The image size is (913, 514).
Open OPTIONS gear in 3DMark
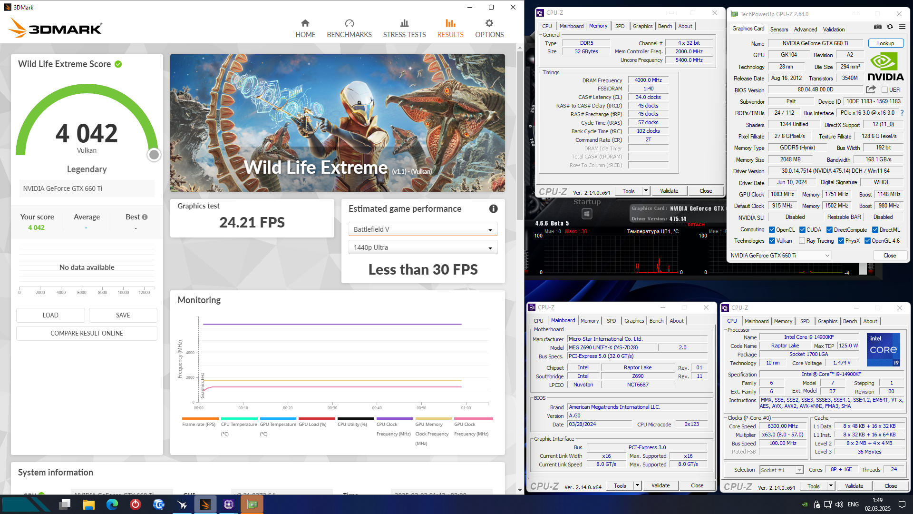click(489, 29)
